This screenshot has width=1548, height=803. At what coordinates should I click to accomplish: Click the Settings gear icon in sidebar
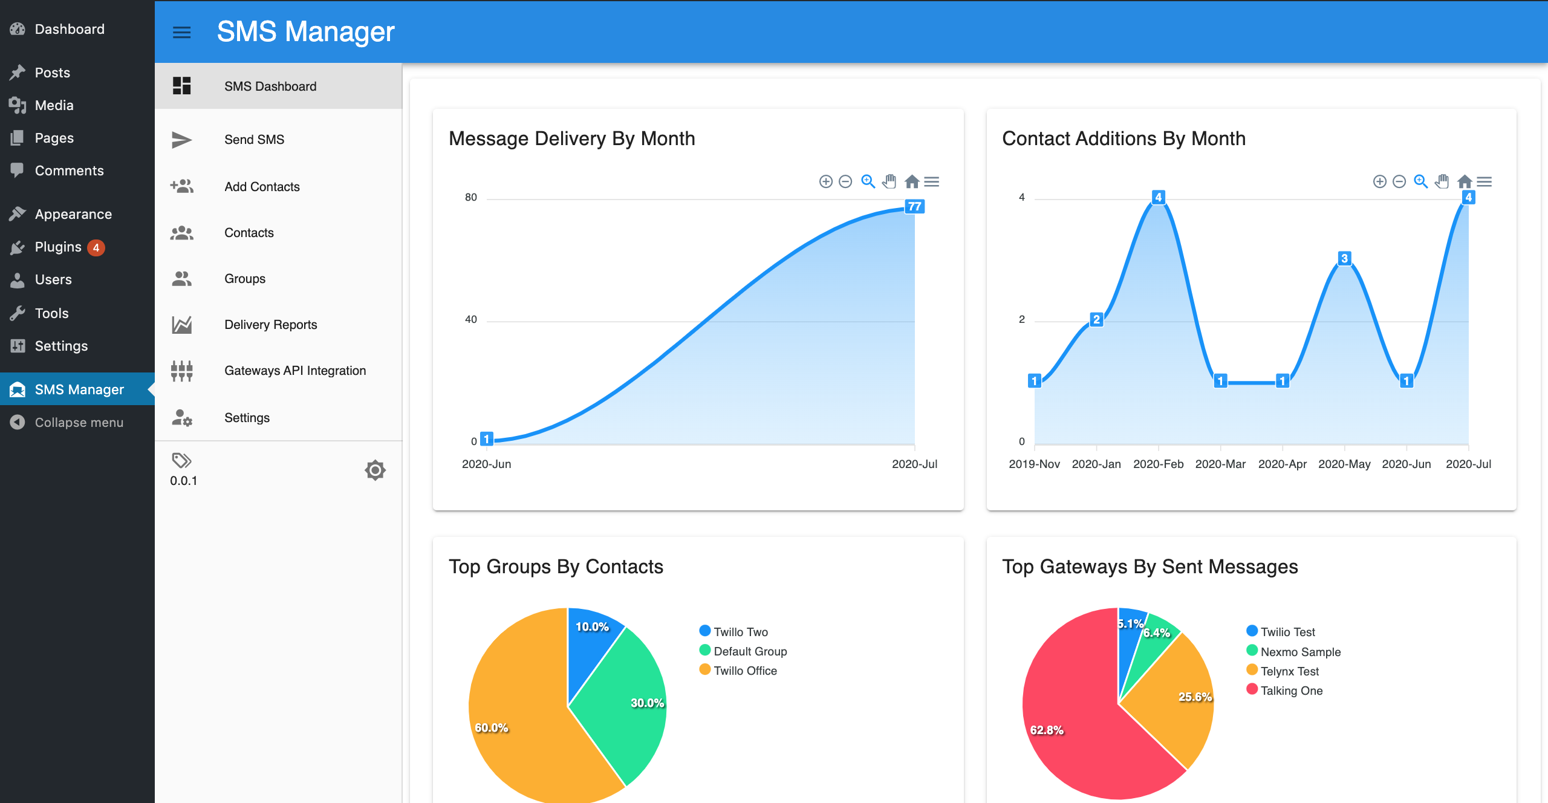(x=376, y=470)
